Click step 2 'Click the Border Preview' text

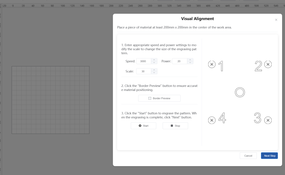(x=159, y=88)
